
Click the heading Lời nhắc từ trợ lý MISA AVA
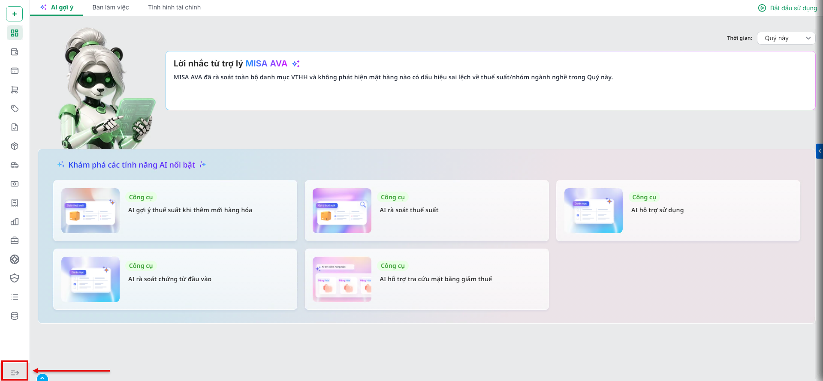coord(230,63)
